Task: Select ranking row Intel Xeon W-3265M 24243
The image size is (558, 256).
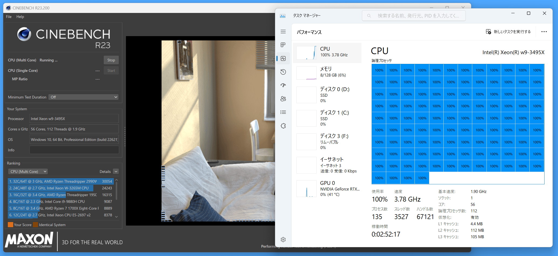Action: pyautogui.click(x=61, y=188)
